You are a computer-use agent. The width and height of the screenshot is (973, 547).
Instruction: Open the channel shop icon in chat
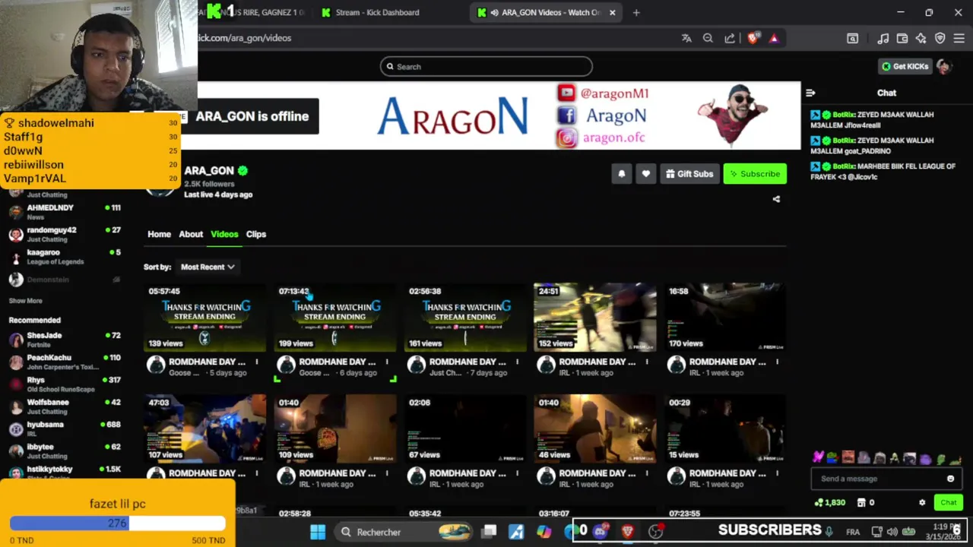pyautogui.click(x=861, y=502)
